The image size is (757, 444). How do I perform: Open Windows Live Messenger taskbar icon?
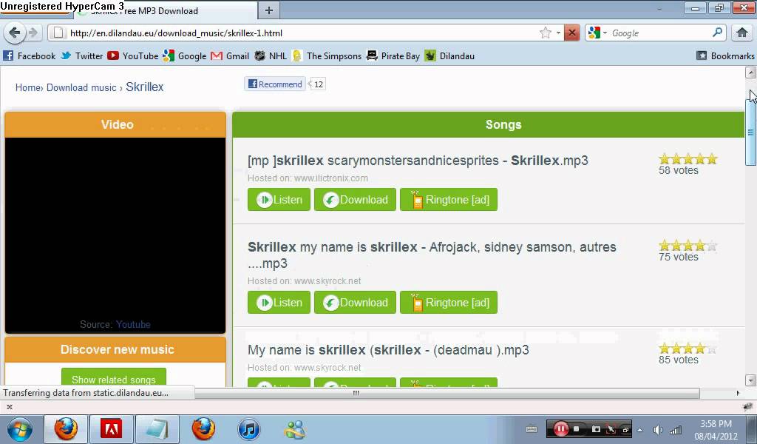pos(294,429)
